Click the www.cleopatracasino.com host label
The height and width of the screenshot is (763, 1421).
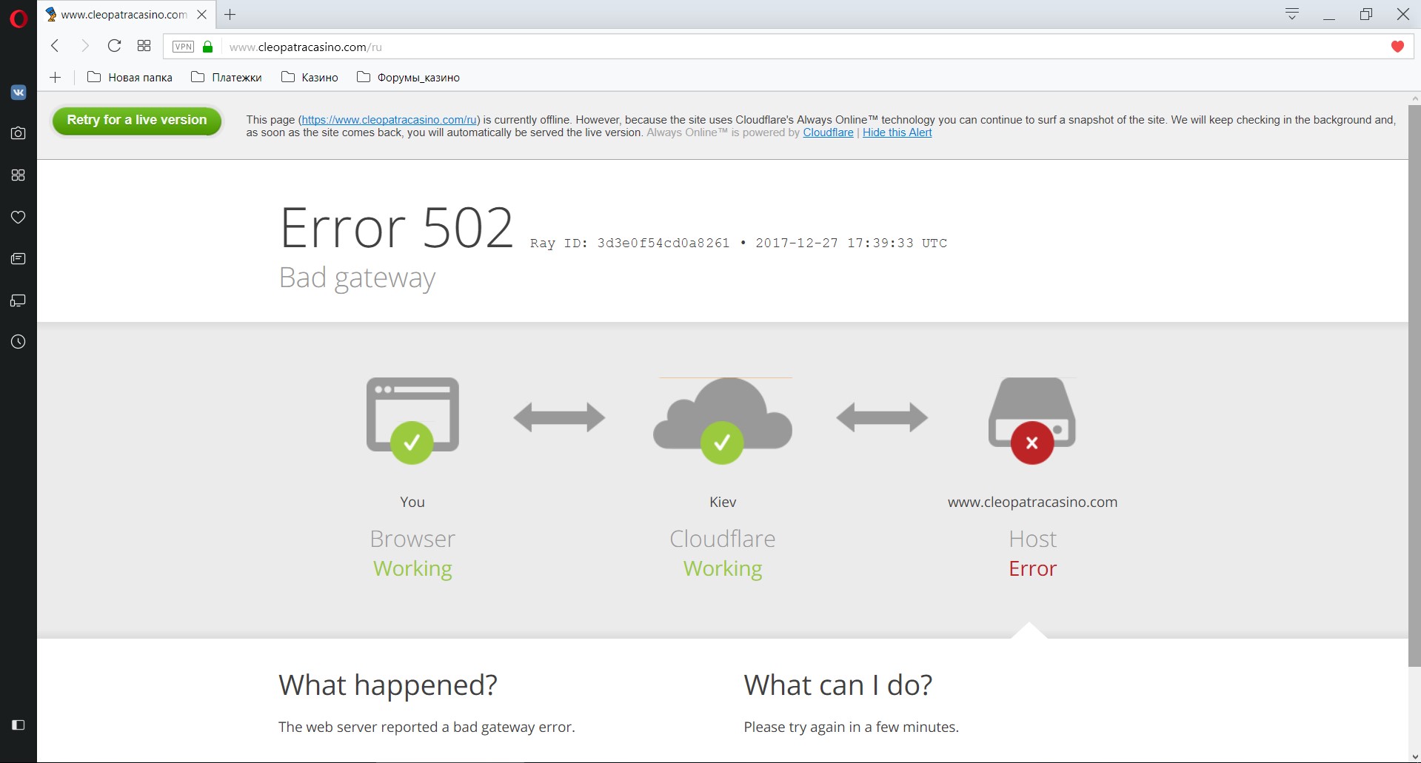pyautogui.click(x=1032, y=502)
